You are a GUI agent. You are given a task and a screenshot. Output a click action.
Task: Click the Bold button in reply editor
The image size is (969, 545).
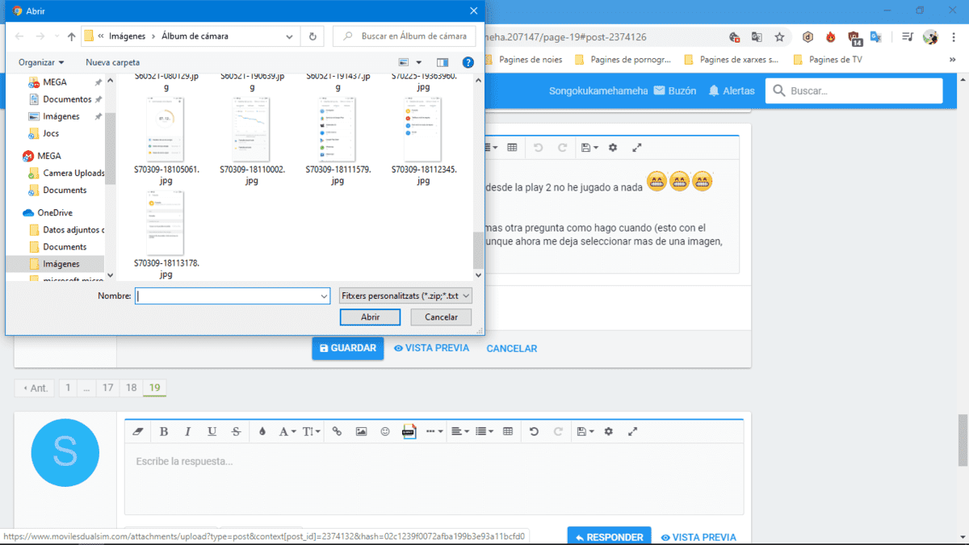point(164,432)
